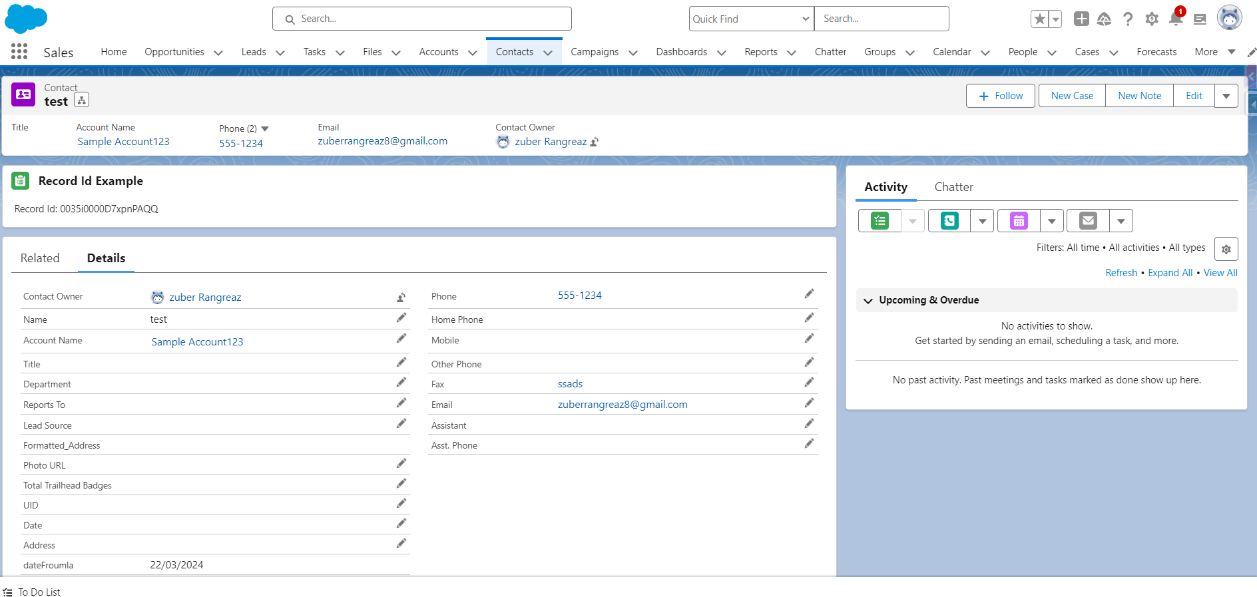Image resolution: width=1257 pixels, height=597 pixels.
Task: Open the Setup gear icon
Action: click(x=1152, y=19)
